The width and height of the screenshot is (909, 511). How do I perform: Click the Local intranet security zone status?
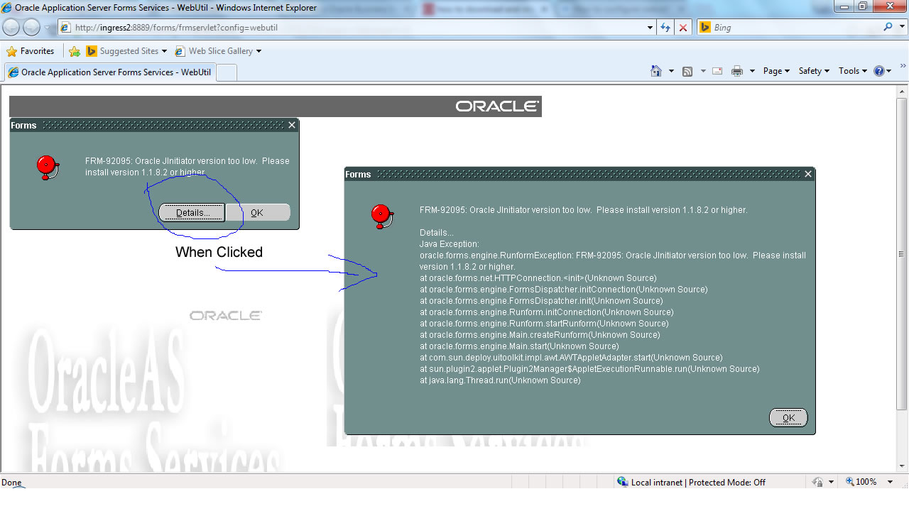[691, 482]
